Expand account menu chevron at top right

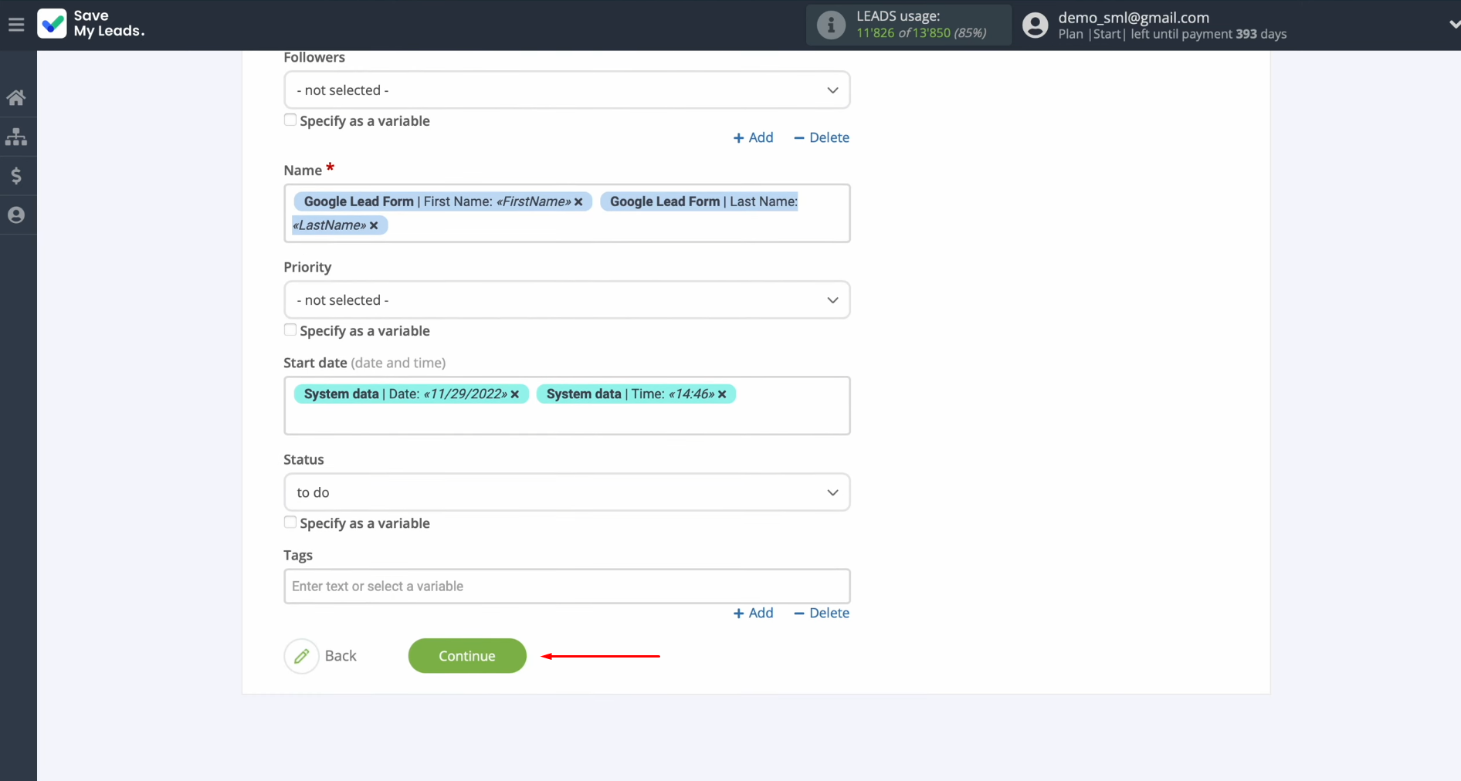[1454, 25]
